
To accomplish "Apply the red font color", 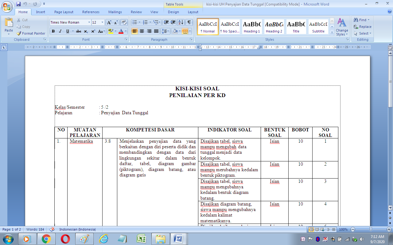I will point(121,31).
